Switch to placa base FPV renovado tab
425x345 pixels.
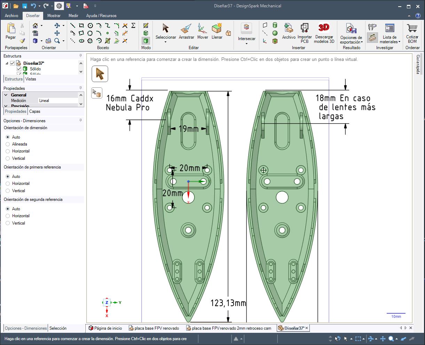click(x=154, y=328)
